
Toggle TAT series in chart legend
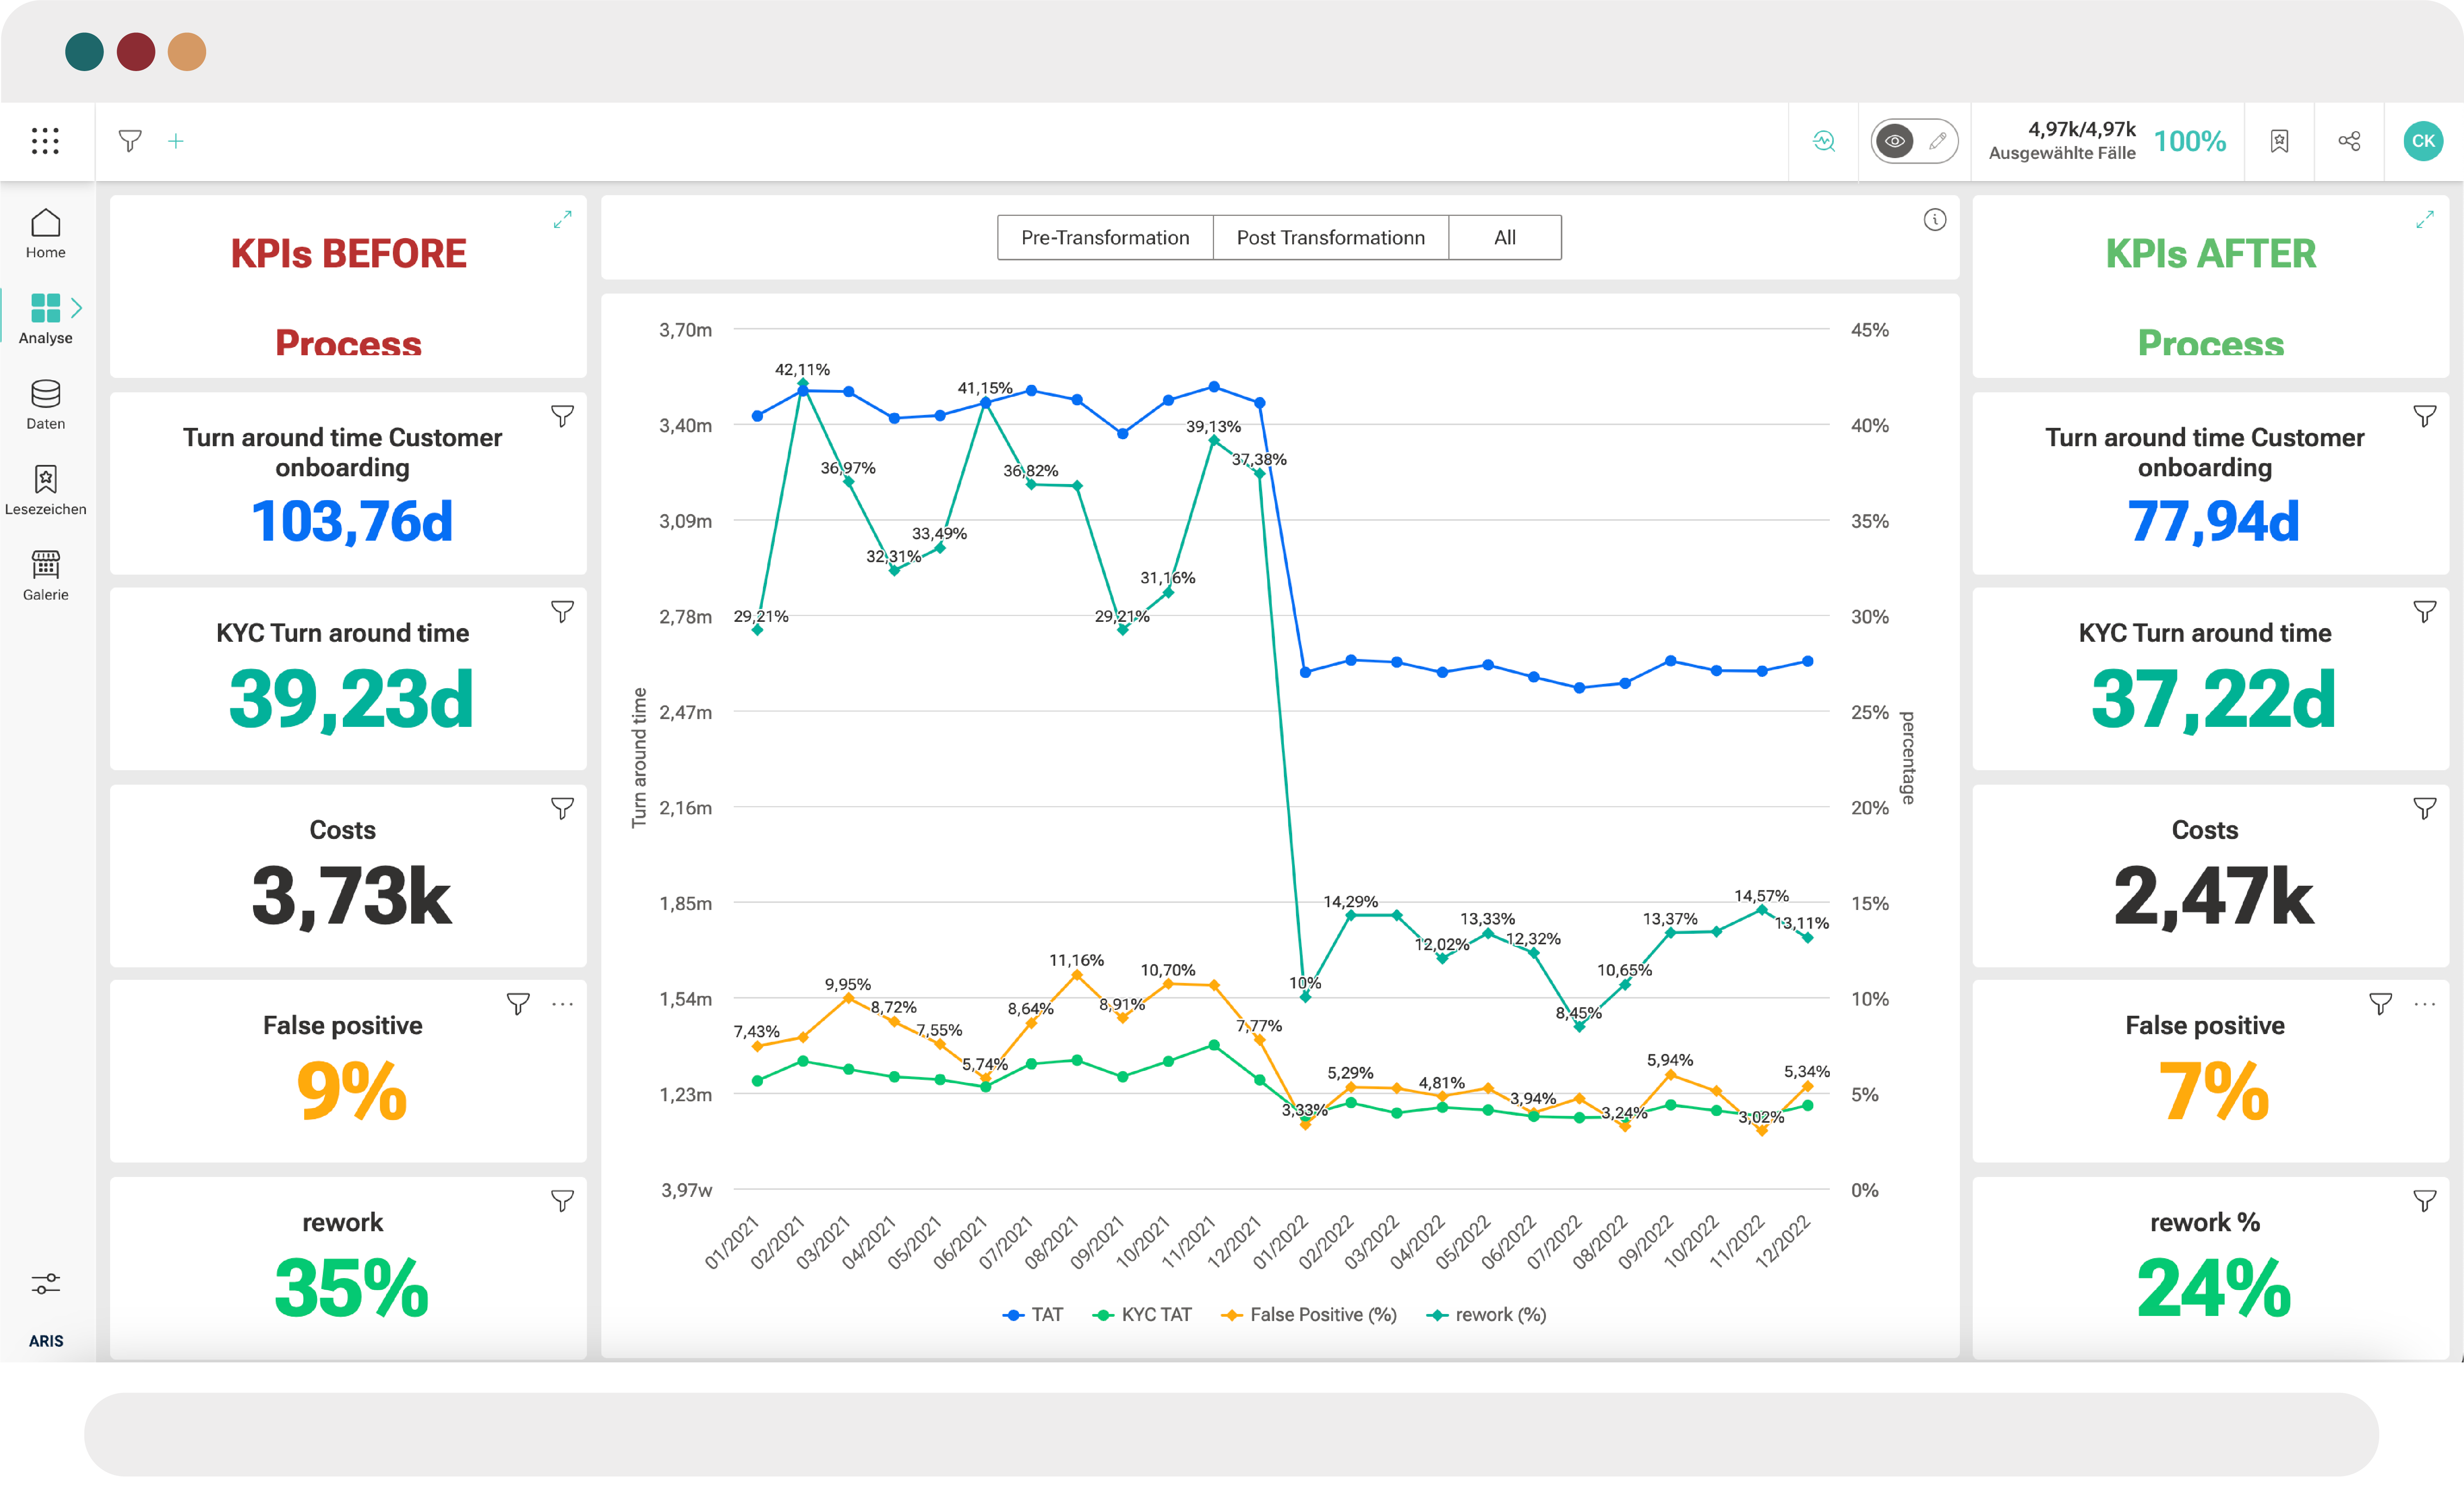(x=1033, y=1315)
